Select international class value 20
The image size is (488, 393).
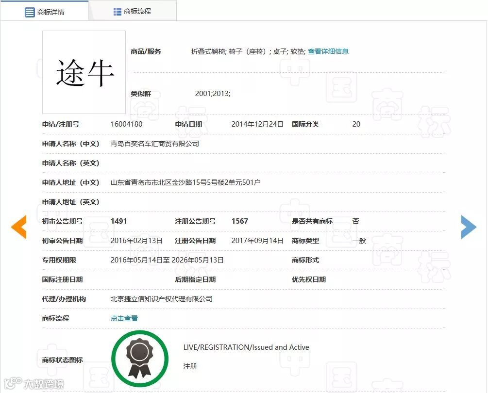click(x=356, y=124)
